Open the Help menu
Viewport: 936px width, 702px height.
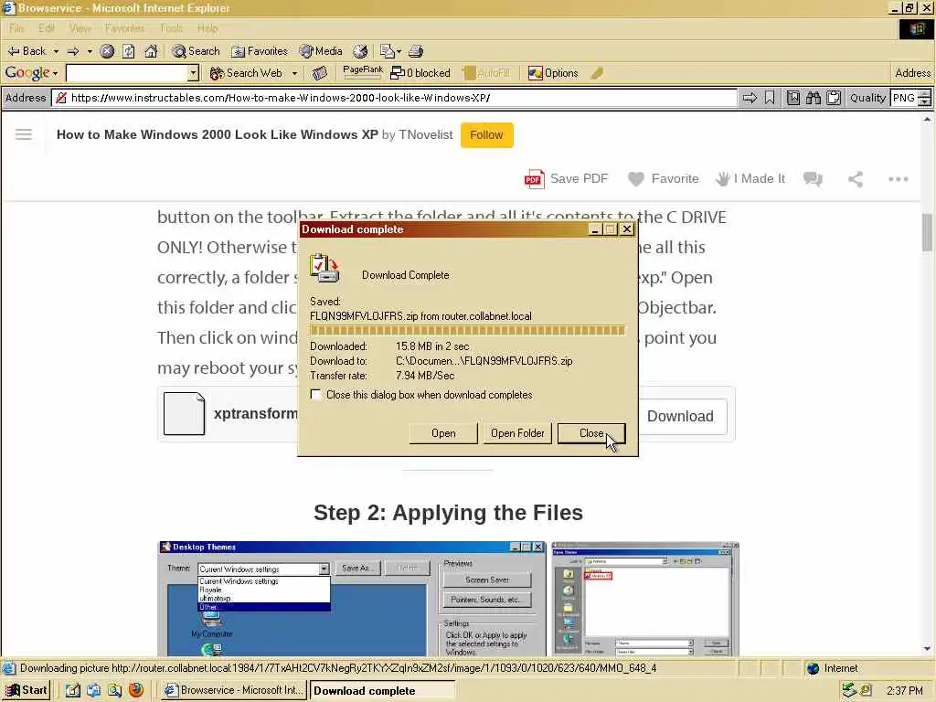pyautogui.click(x=207, y=28)
